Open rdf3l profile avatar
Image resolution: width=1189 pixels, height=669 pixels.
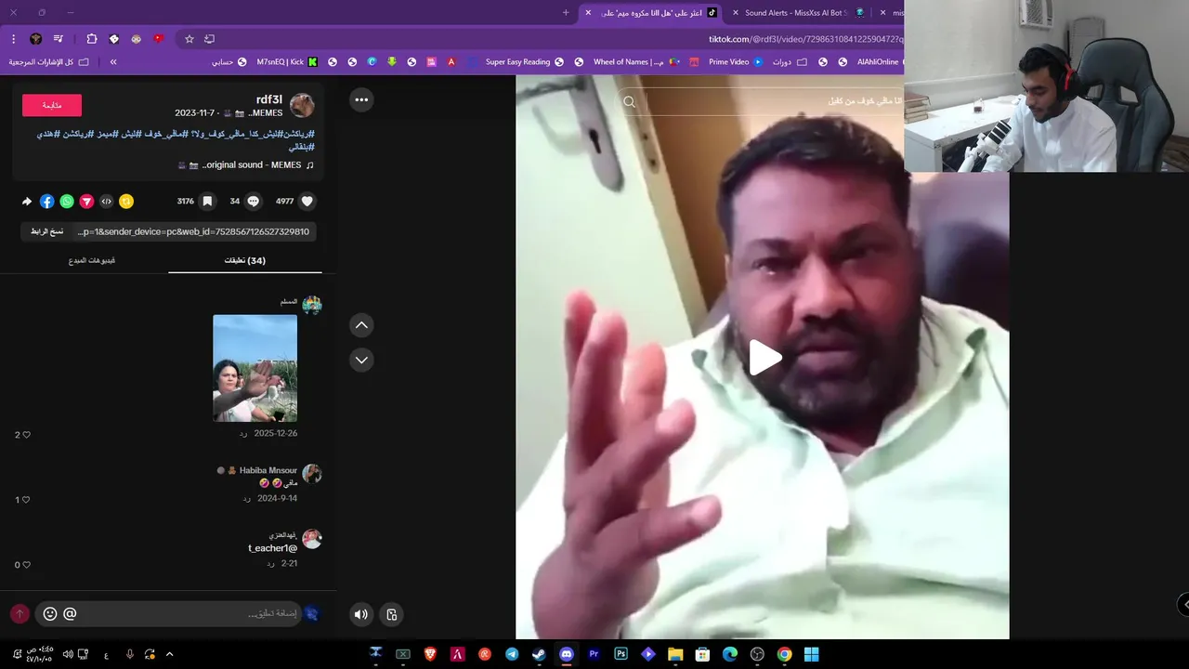[x=302, y=105]
